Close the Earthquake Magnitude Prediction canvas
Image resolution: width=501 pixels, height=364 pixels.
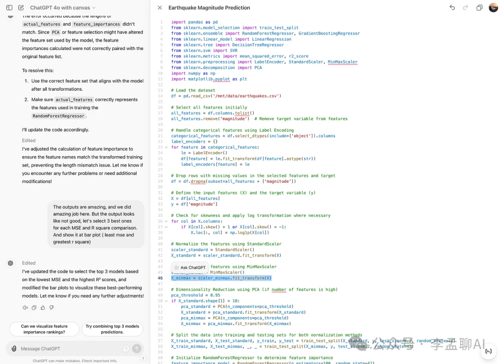click(160, 8)
